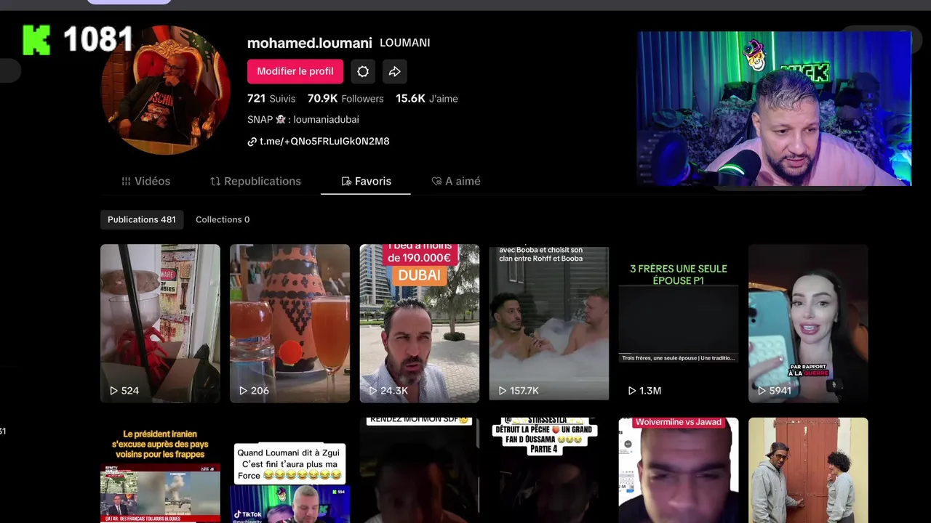
Task: Open the Quand Loumani dit à Zgui video
Action: tap(289, 470)
